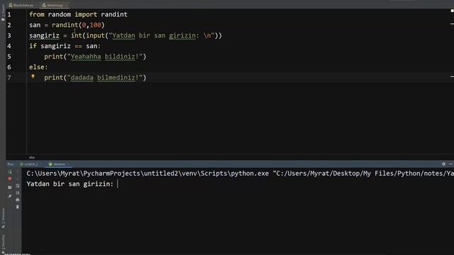Click the scroll to end icon
Viewport: 454px width, 255px height.
tap(18, 193)
